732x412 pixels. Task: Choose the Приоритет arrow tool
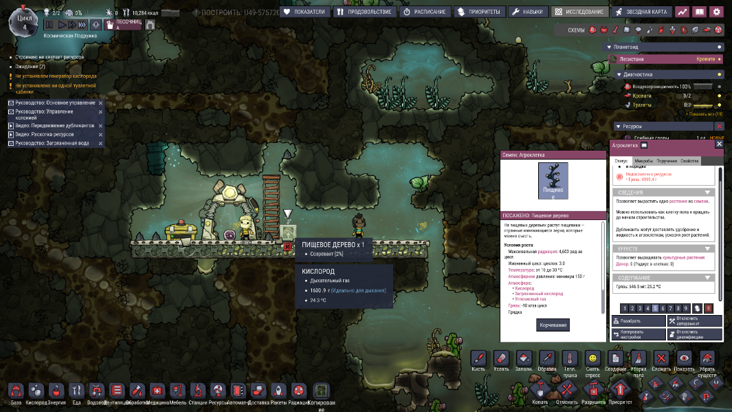coord(620,391)
